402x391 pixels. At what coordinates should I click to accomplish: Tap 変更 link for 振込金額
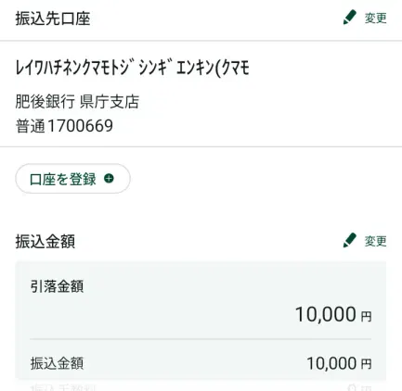coord(375,241)
